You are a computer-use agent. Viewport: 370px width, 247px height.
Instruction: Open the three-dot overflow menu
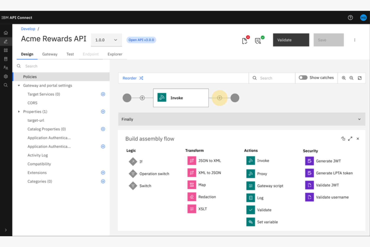click(x=354, y=40)
